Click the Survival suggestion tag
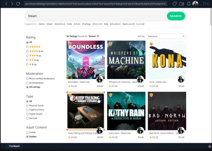This screenshot has width=212, height=151. click(x=140, y=24)
